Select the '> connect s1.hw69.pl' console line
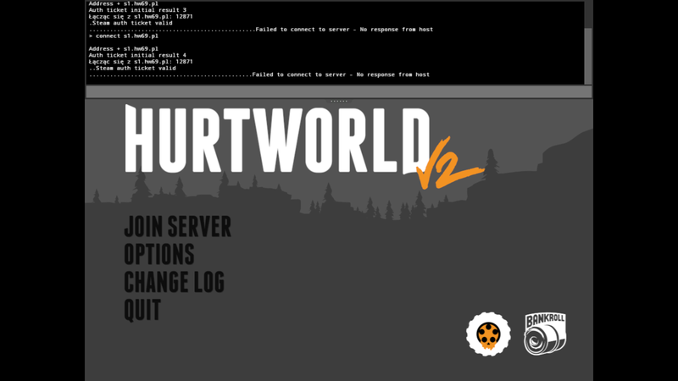Viewport: 678px width, 381px height. tap(124, 36)
